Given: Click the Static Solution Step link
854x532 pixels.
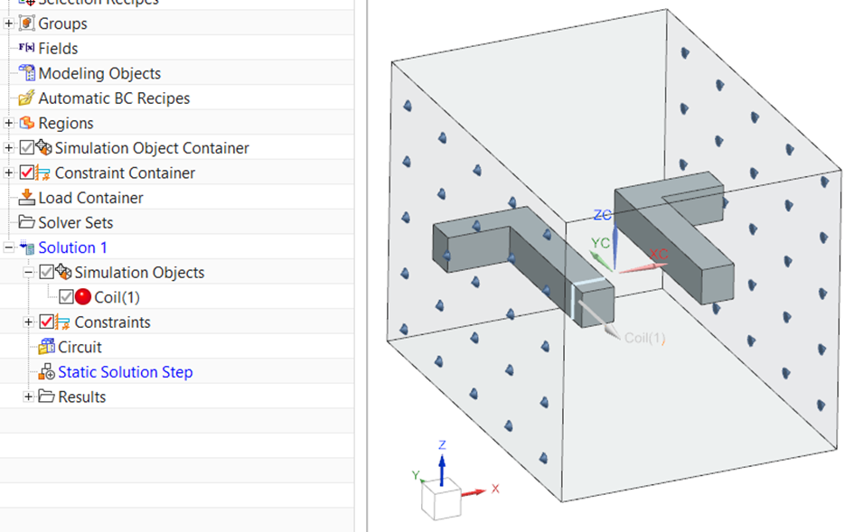Looking at the screenshot, I should pyautogui.click(x=126, y=372).
